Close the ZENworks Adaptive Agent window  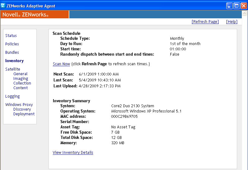click(x=244, y=6)
